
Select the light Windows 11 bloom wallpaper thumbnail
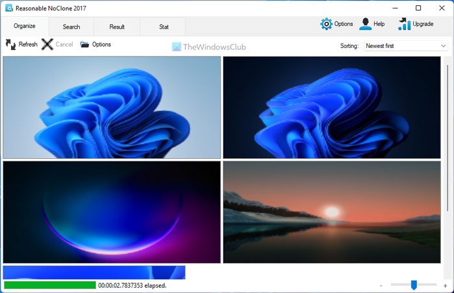[112, 108]
